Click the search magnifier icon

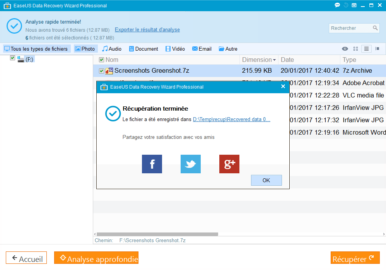pyautogui.click(x=375, y=28)
